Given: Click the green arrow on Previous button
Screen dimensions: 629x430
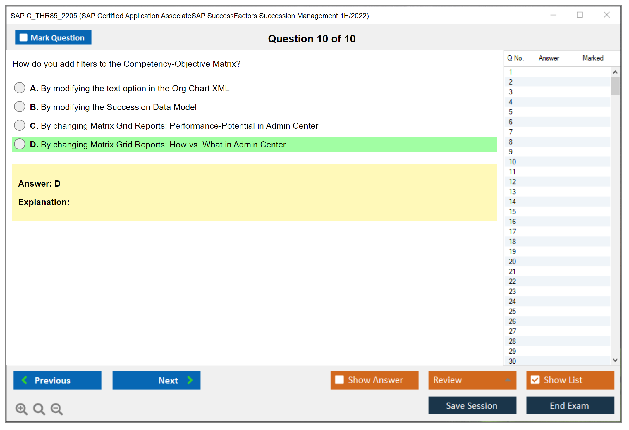Looking at the screenshot, I should (x=25, y=380).
